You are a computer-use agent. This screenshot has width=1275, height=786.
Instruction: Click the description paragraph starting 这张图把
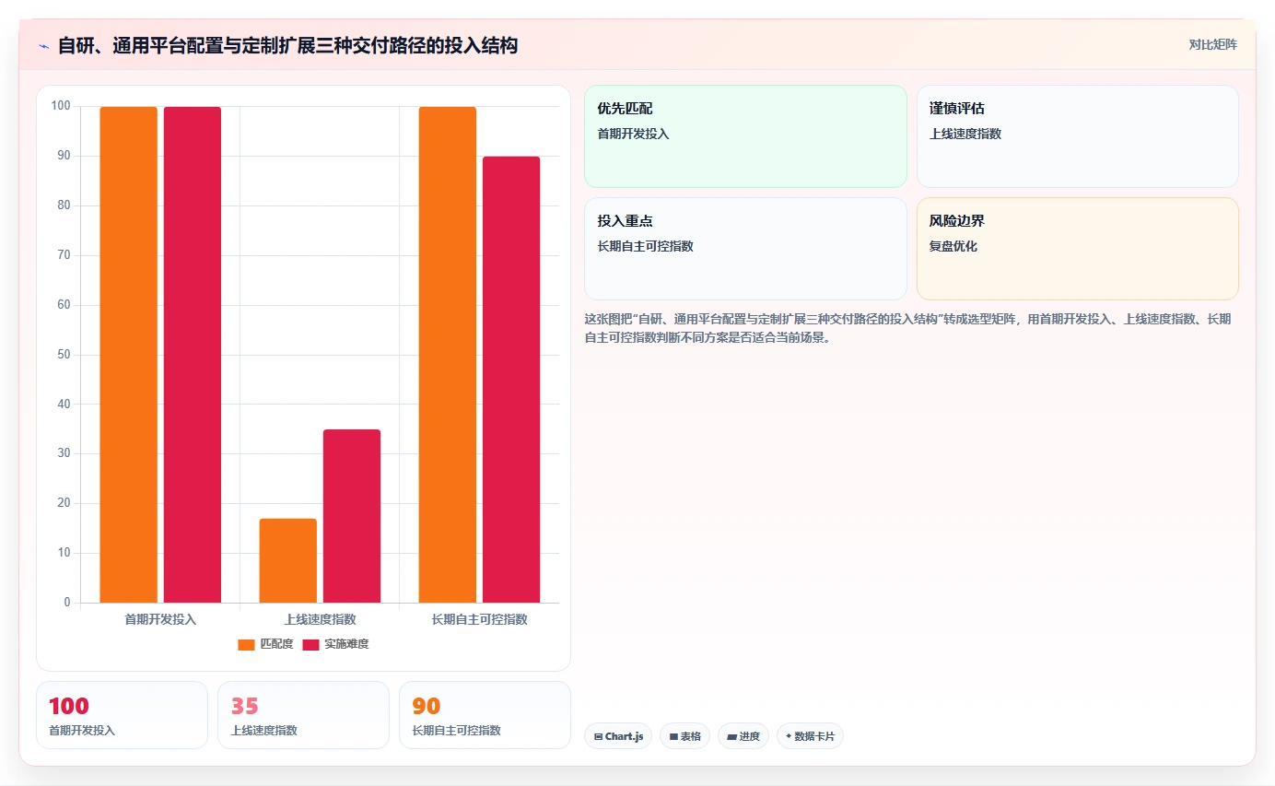pyautogui.click(x=907, y=328)
